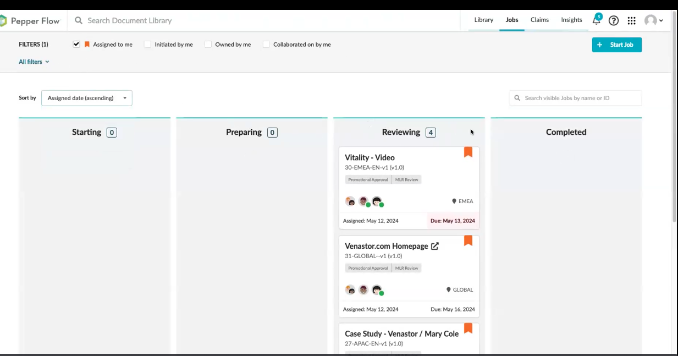Click the Preparing count badge showing 0
Viewport: 678px width, 356px height.
[272, 132]
